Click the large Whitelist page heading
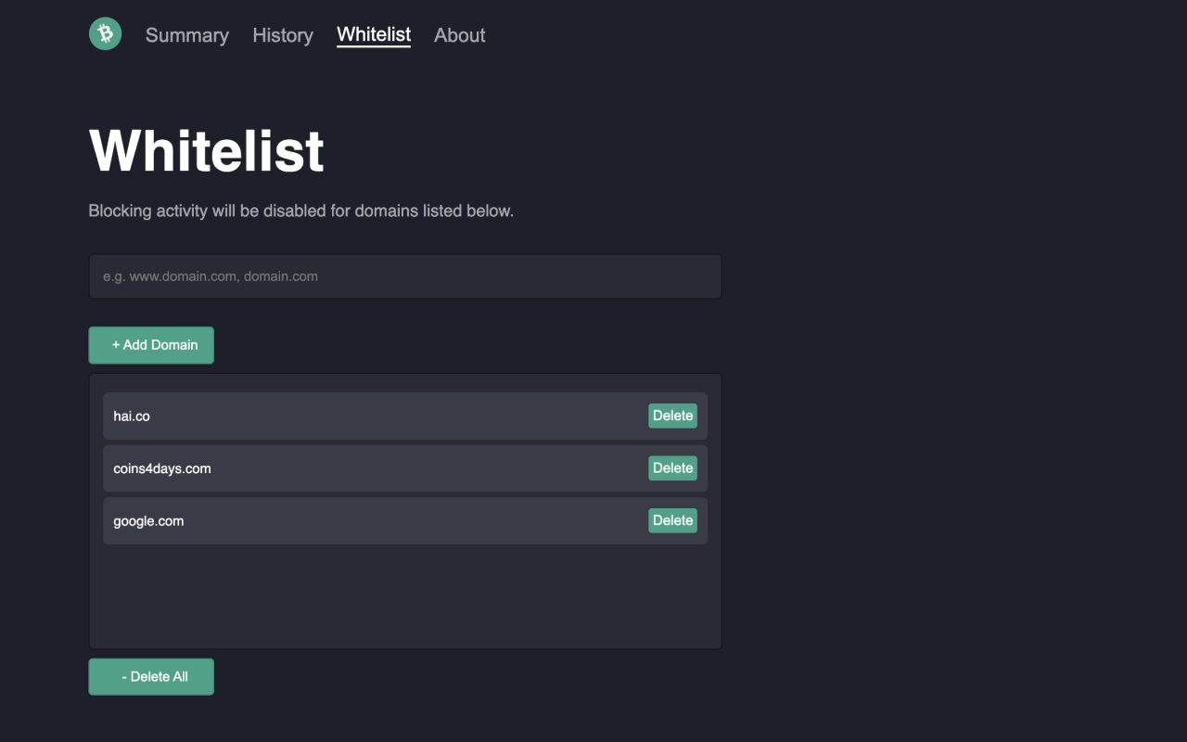This screenshot has height=742, width=1187. (207, 150)
